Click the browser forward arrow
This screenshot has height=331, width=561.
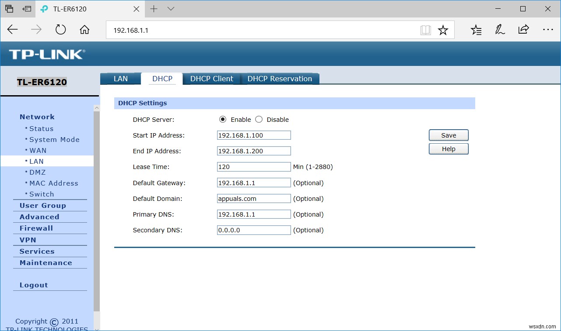(36, 30)
